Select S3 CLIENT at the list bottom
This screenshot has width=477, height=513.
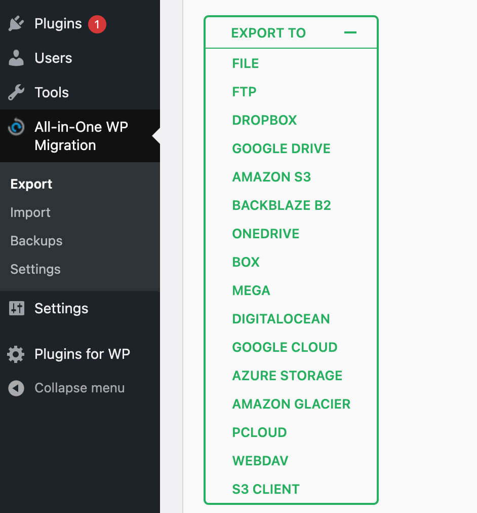point(264,489)
